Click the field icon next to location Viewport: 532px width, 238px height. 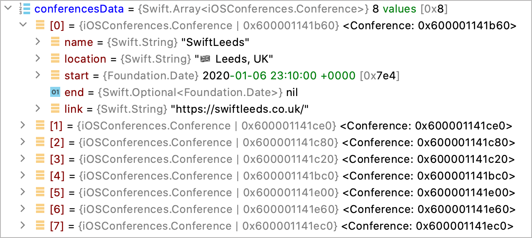tap(55, 58)
